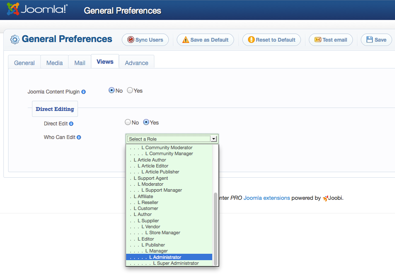Select No for Direct Edit
Screen dimensions: 395x278
(x=128, y=122)
